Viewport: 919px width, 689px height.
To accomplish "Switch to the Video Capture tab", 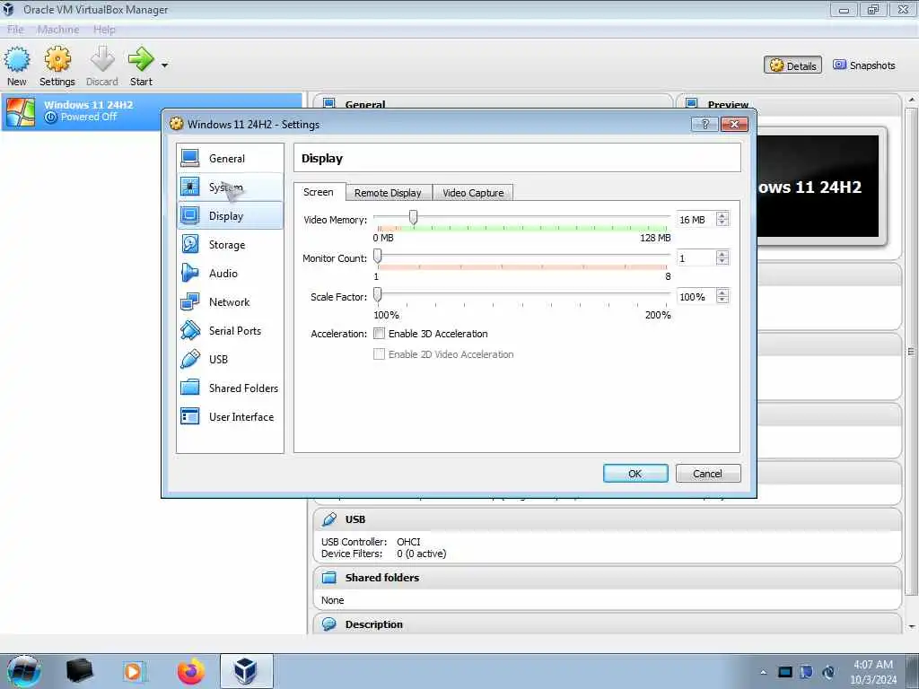I will (x=473, y=193).
